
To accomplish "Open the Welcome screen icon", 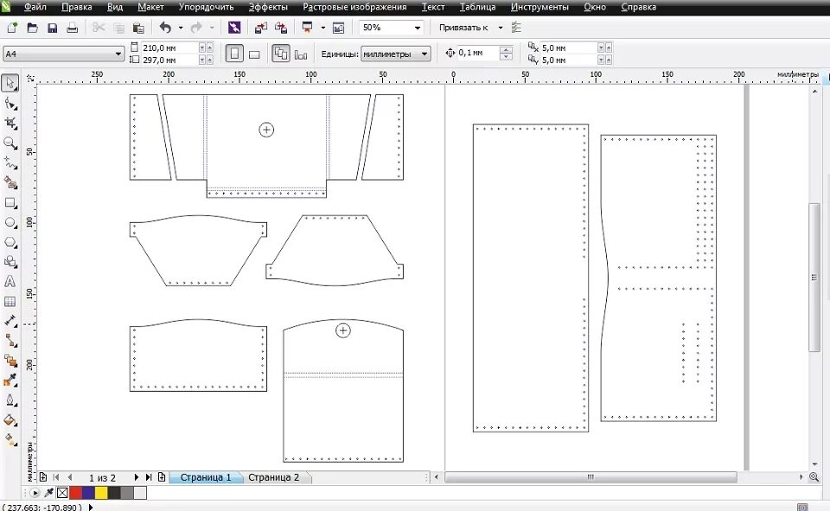I will pos(338,28).
